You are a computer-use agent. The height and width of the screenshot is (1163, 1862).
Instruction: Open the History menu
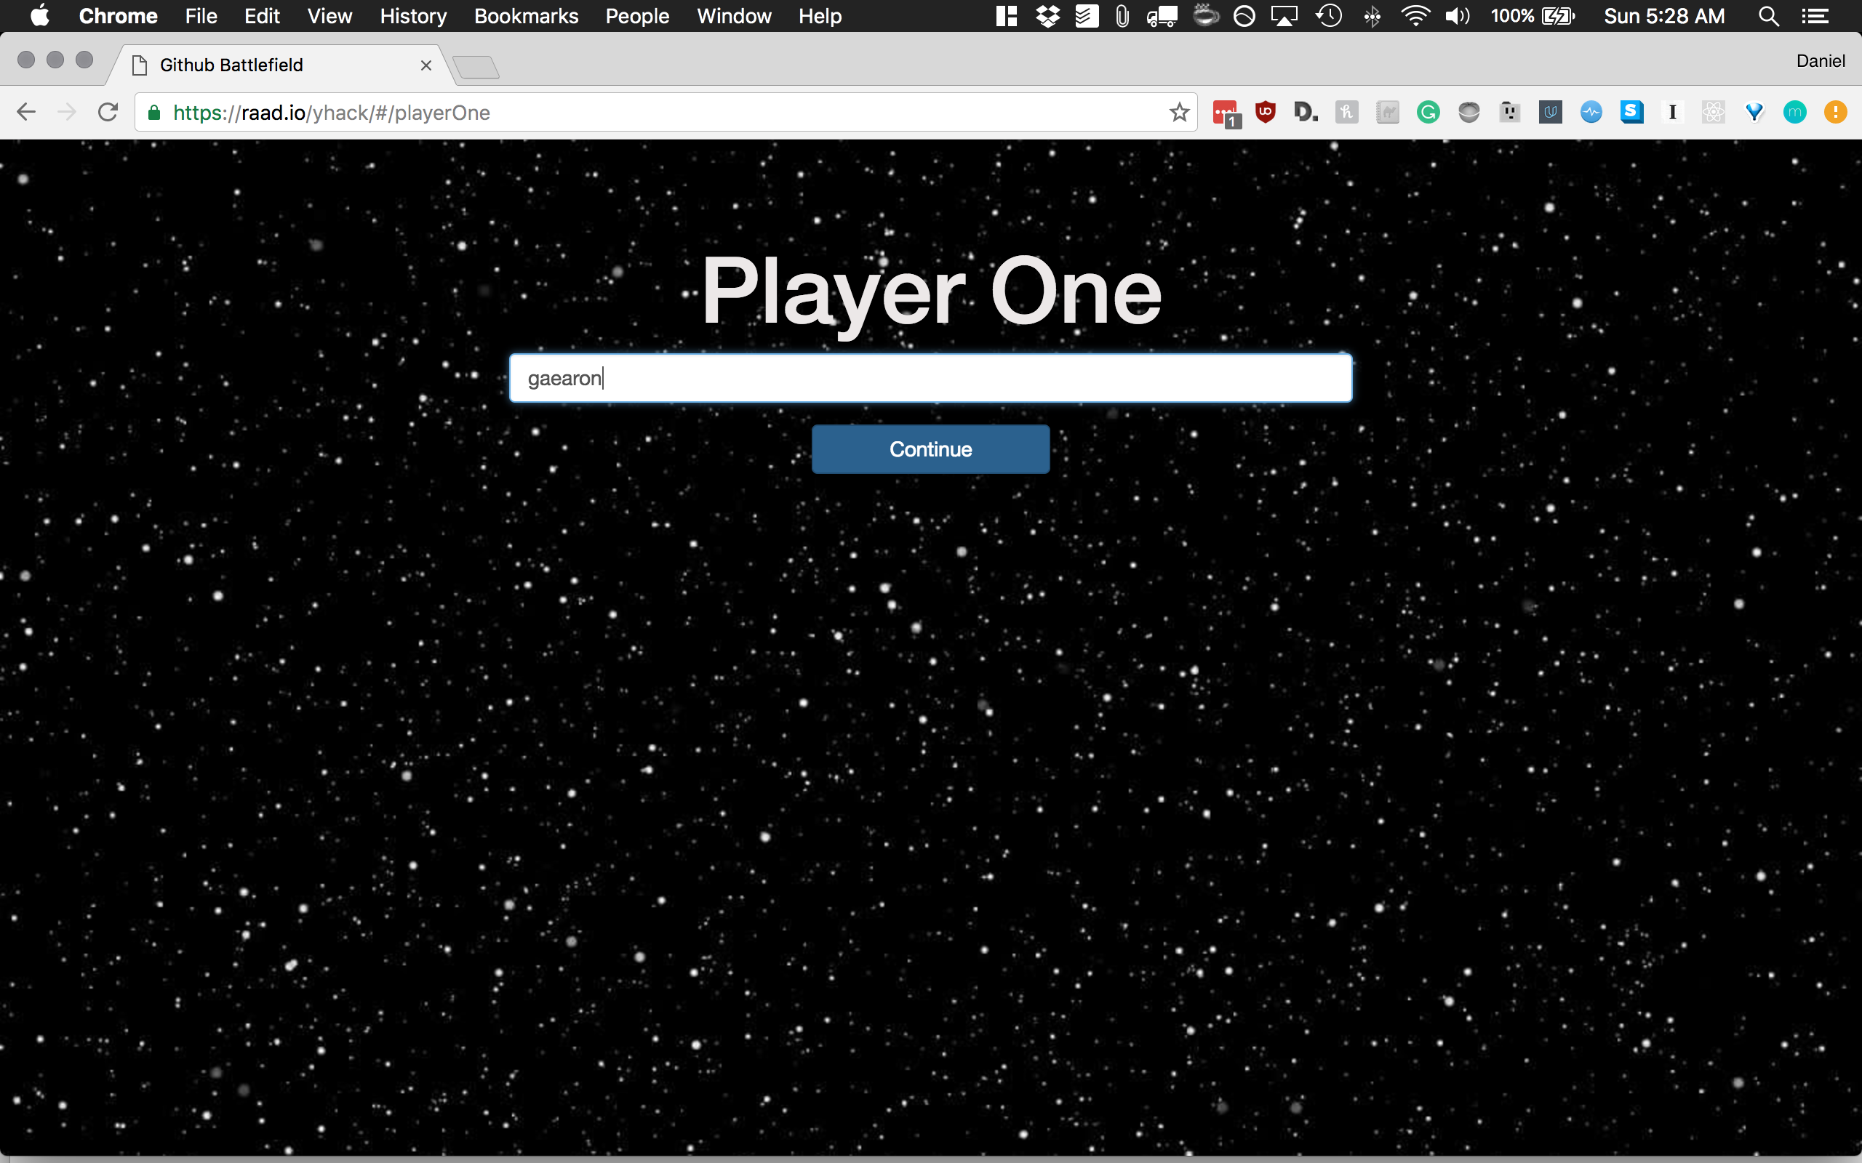coord(412,16)
